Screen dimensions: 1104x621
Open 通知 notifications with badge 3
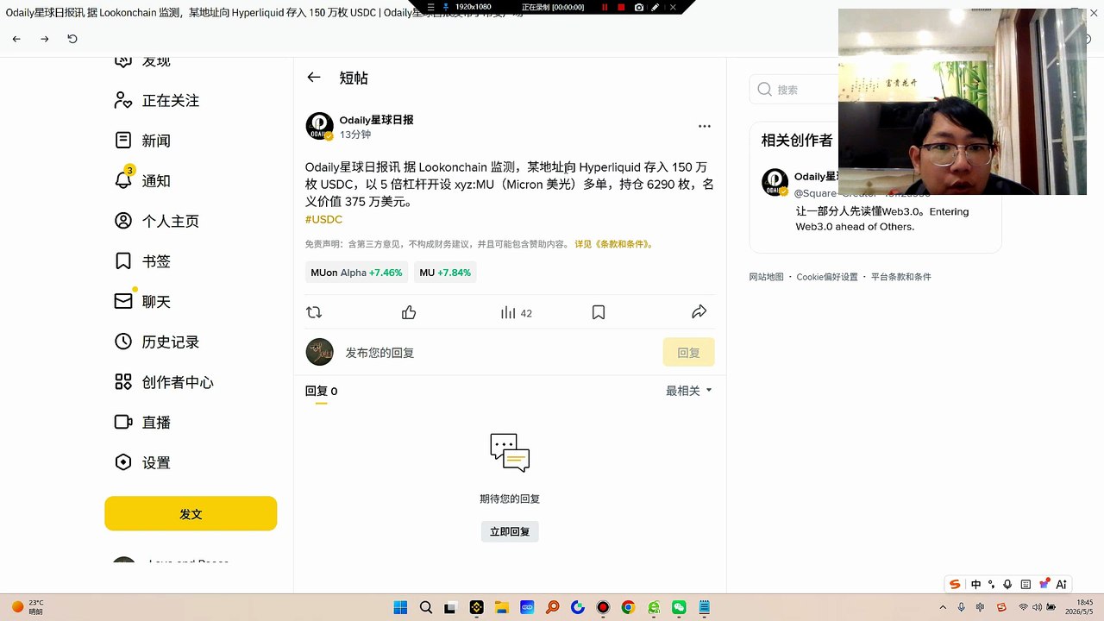pyautogui.click(x=143, y=180)
